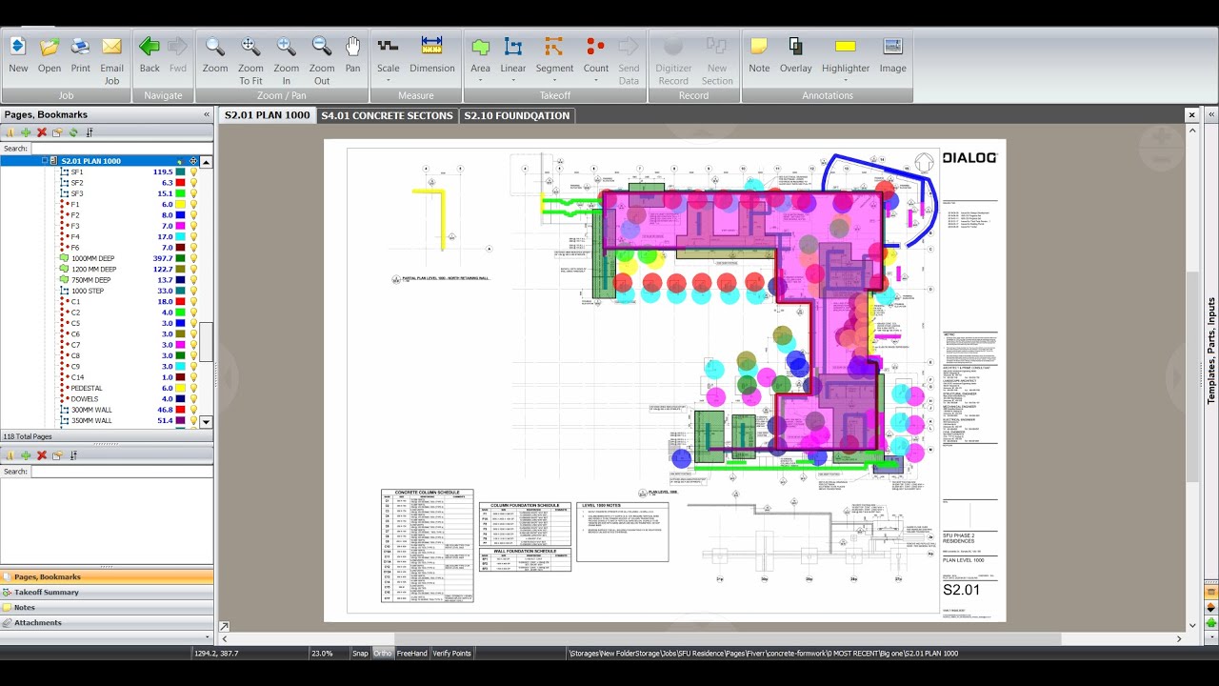The width and height of the screenshot is (1219, 686).
Task: Open Scale dropdown arrow
Action: click(x=388, y=80)
